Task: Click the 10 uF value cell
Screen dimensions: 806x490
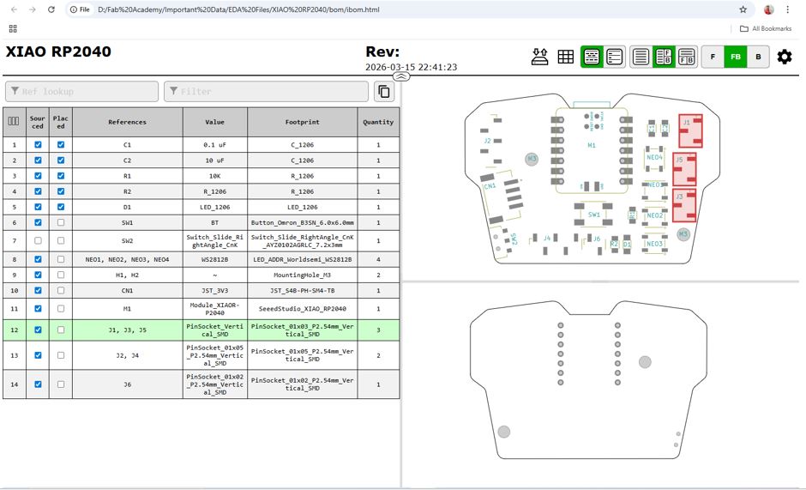Action: point(215,160)
